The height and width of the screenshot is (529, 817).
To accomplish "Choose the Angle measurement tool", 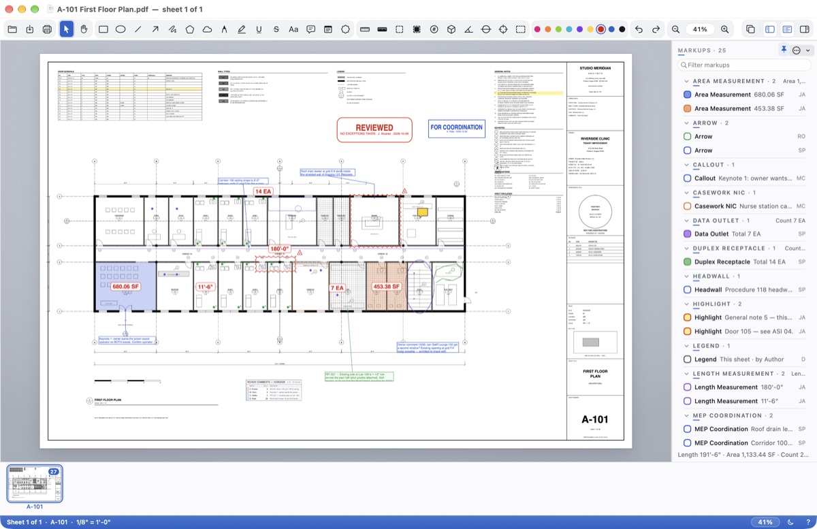I will click(x=468, y=29).
